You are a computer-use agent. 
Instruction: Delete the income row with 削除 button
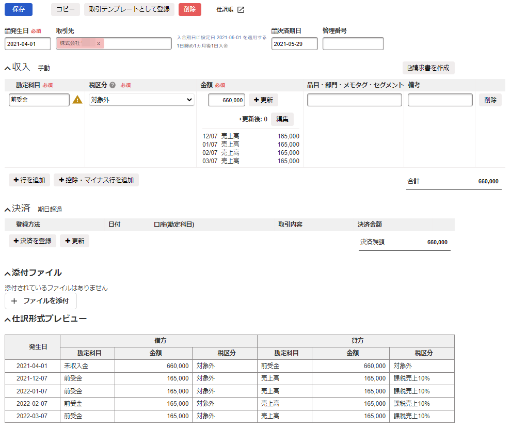pos(490,100)
